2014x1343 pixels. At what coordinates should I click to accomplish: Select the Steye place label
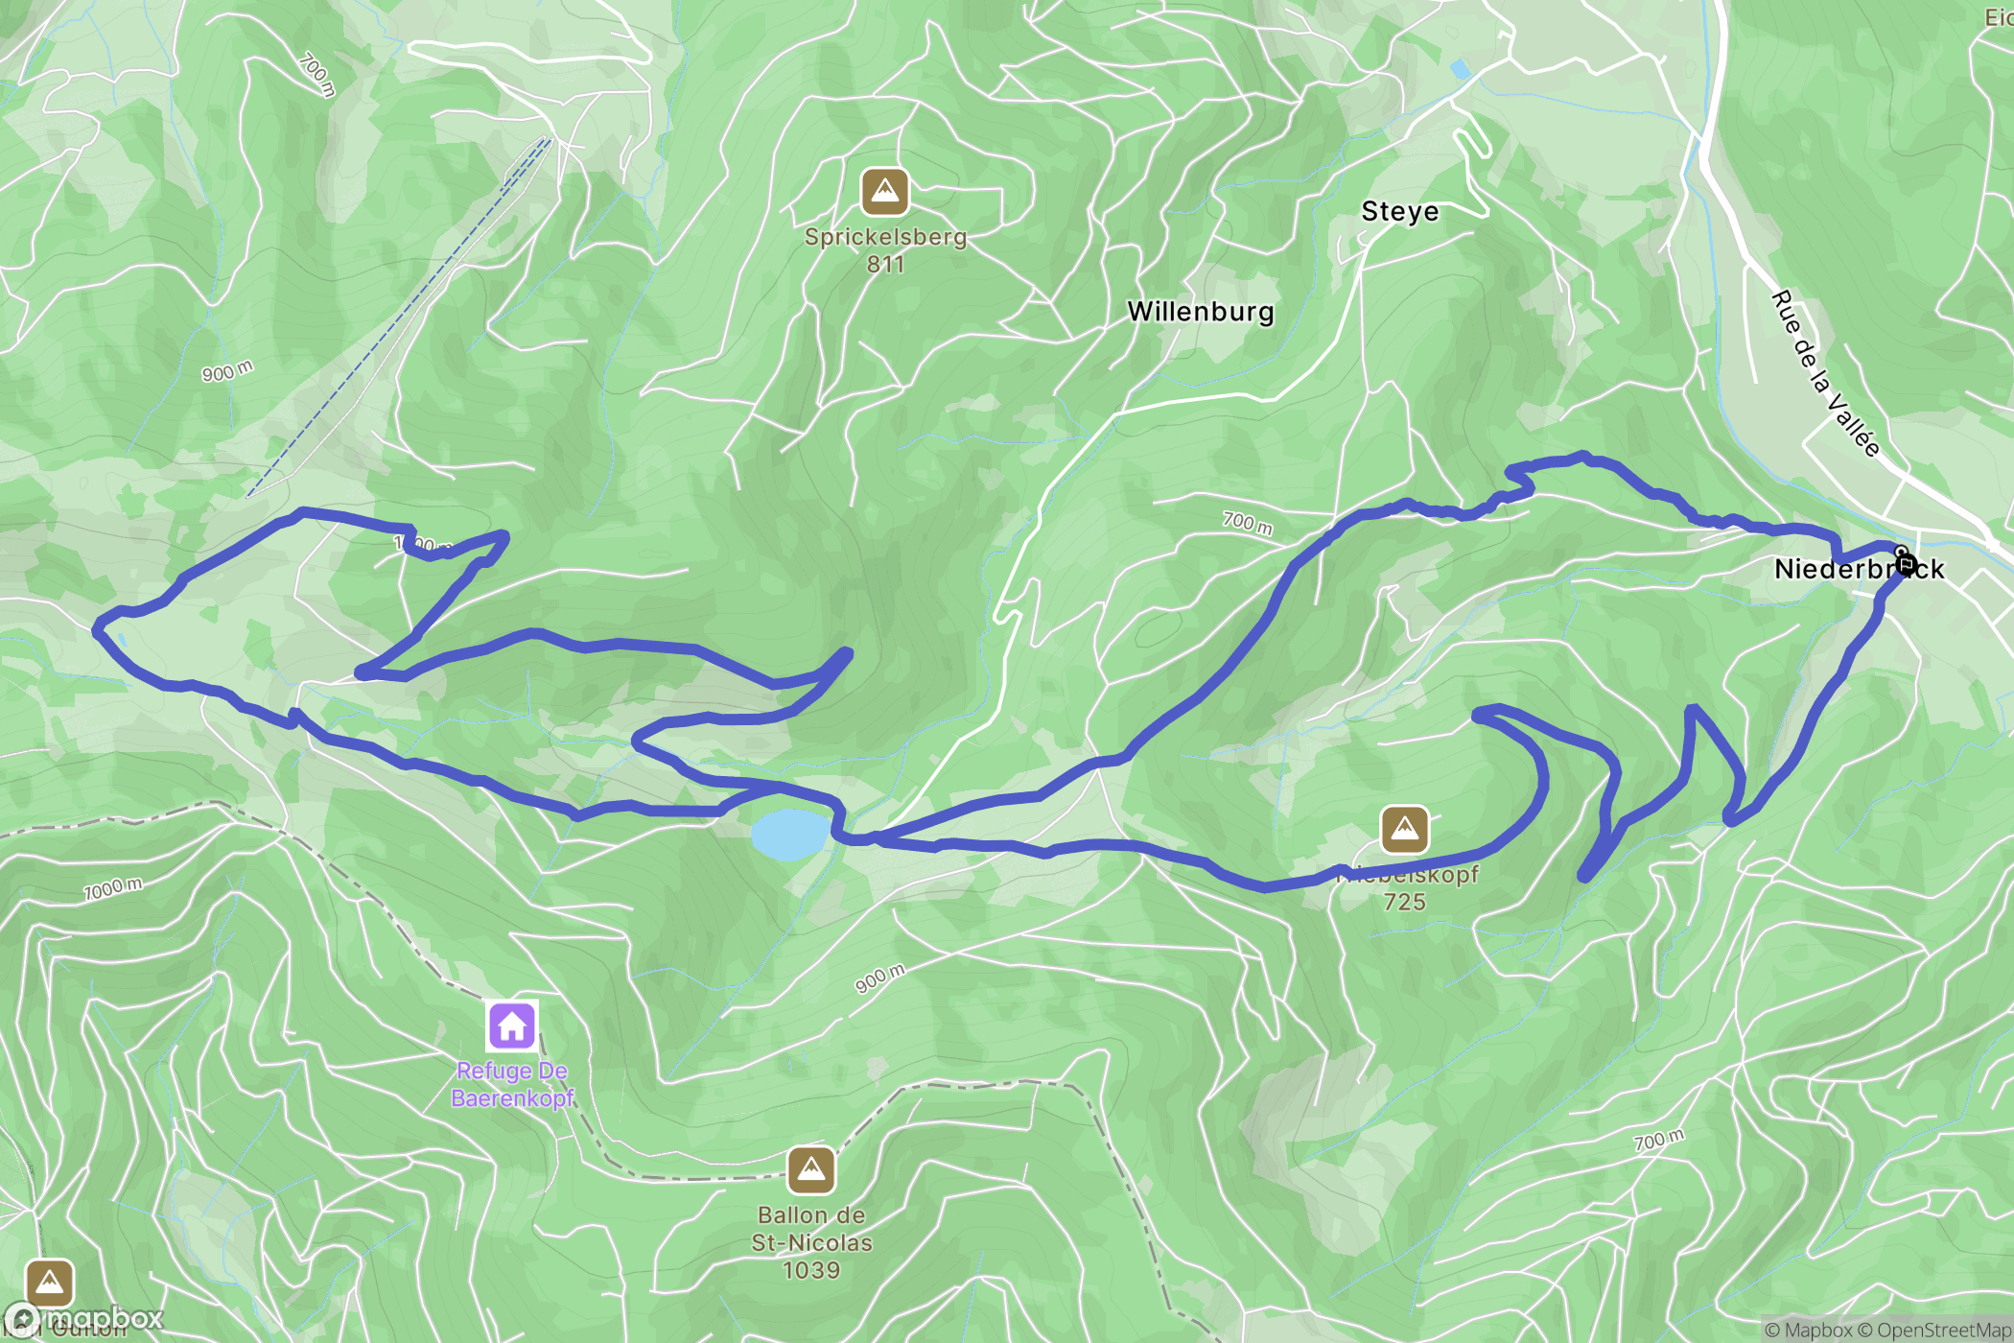coord(1400,211)
